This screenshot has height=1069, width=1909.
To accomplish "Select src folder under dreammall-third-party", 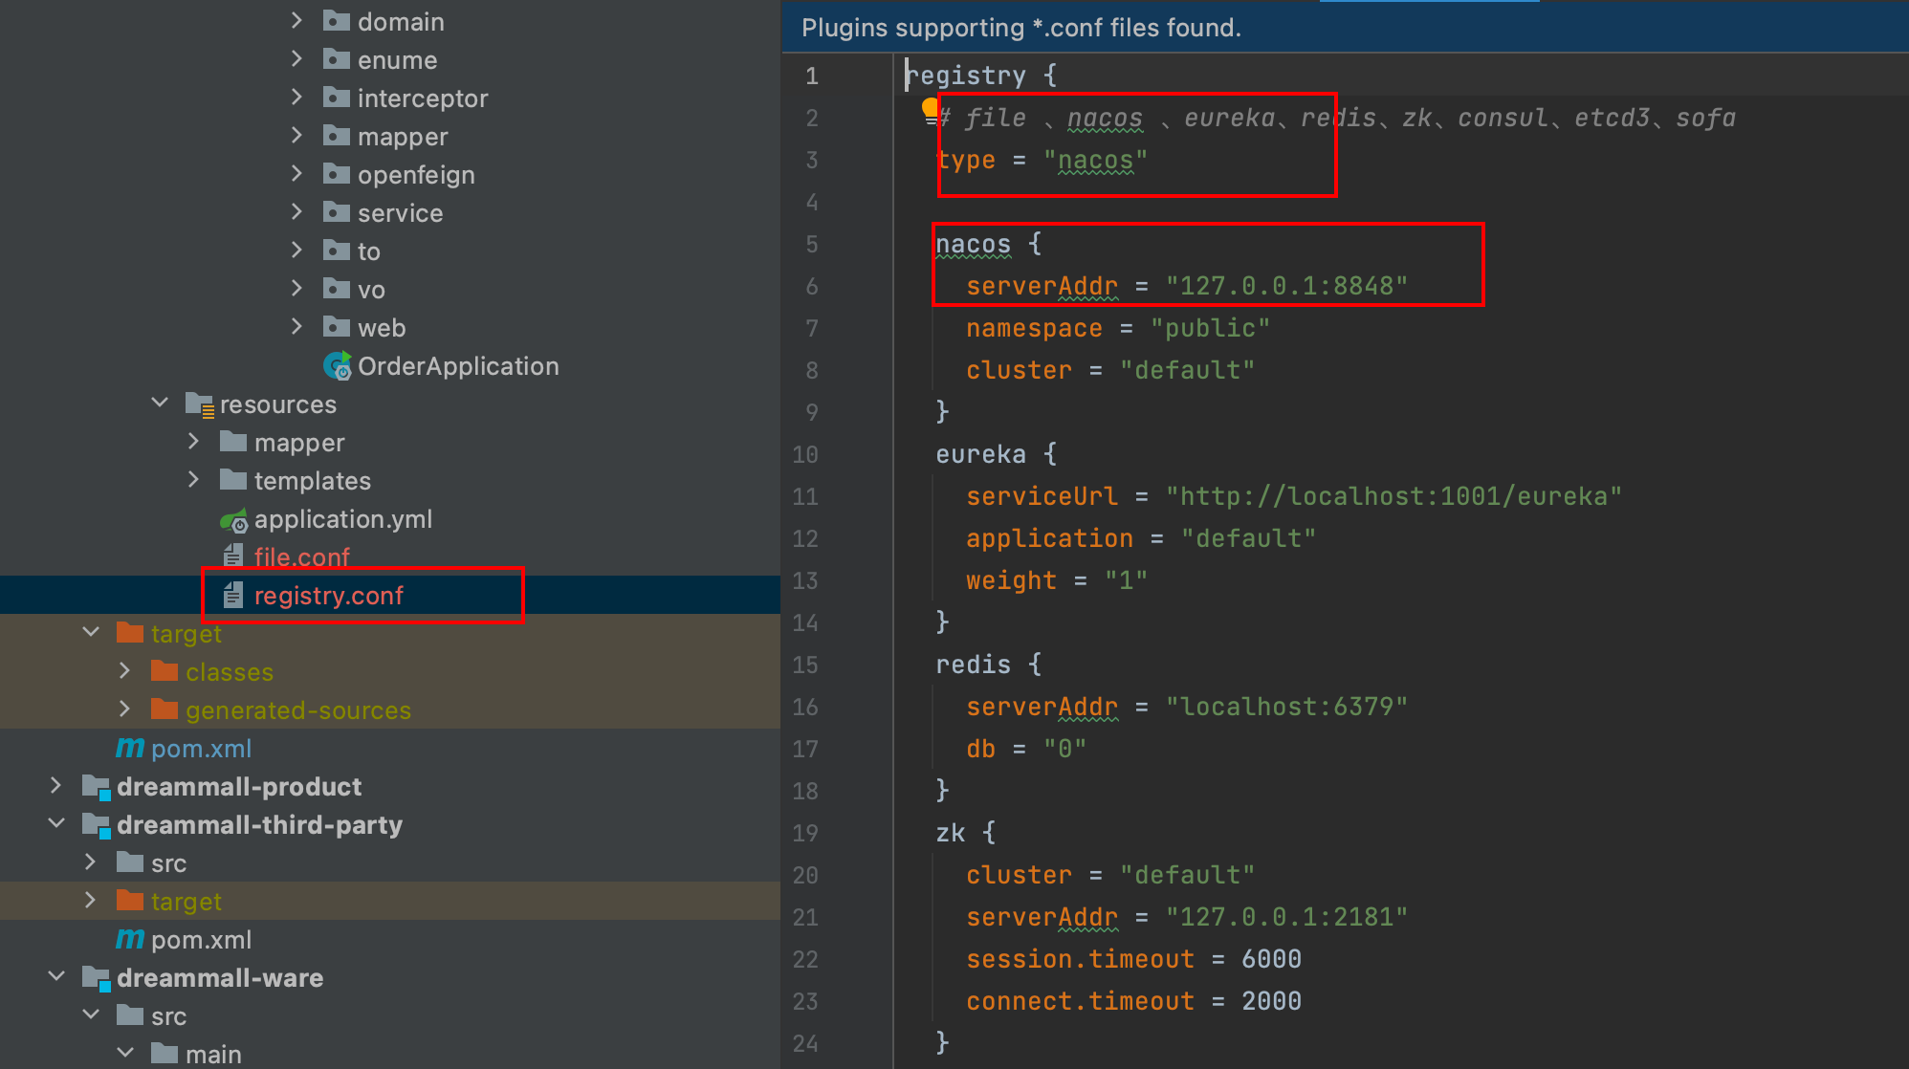I will [168, 863].
